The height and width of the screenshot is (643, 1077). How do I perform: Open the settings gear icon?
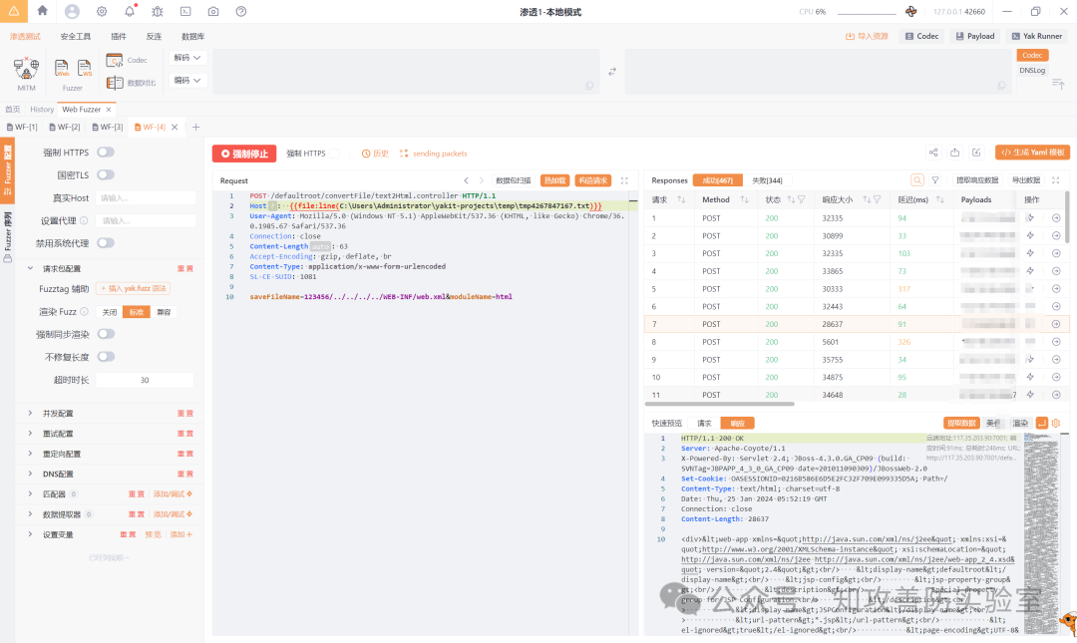point(102,11)
